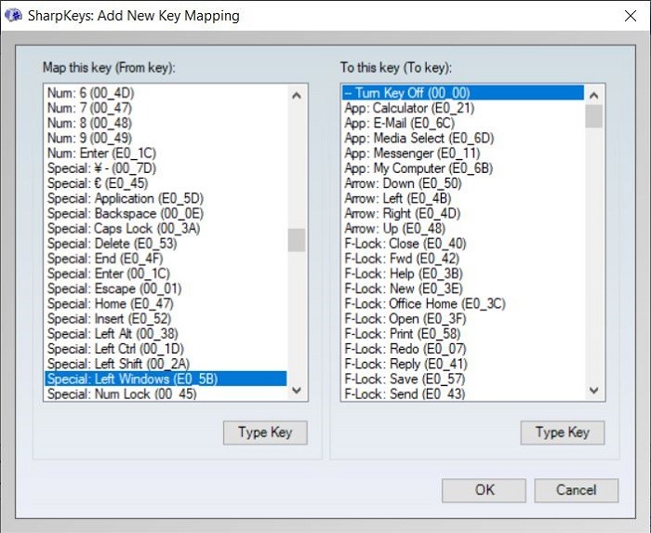This screenshot has width=651, height=533.
Task: Select Special: ¥ - (00_7D) entry
Action: pyautogui.click(x=166, y=168)
